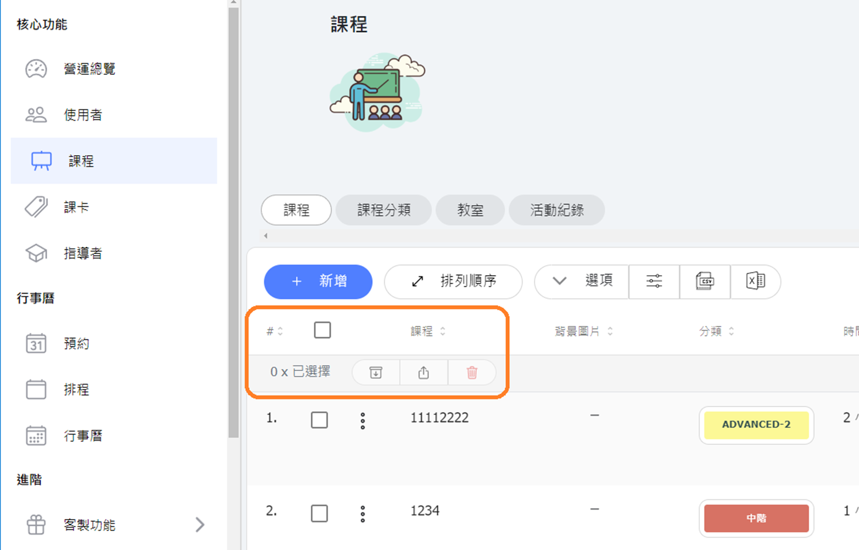Toggle the select-all checkbox in header
The height and width of the screenshot is (550, 859).
(323, 330)
